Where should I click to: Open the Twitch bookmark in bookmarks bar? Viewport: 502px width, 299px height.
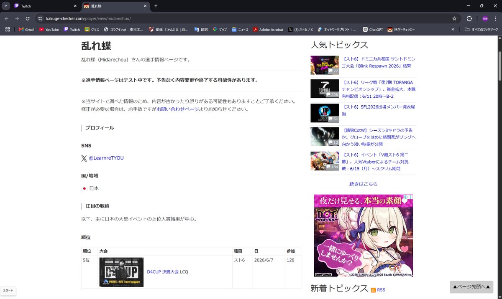pos(72,30)
